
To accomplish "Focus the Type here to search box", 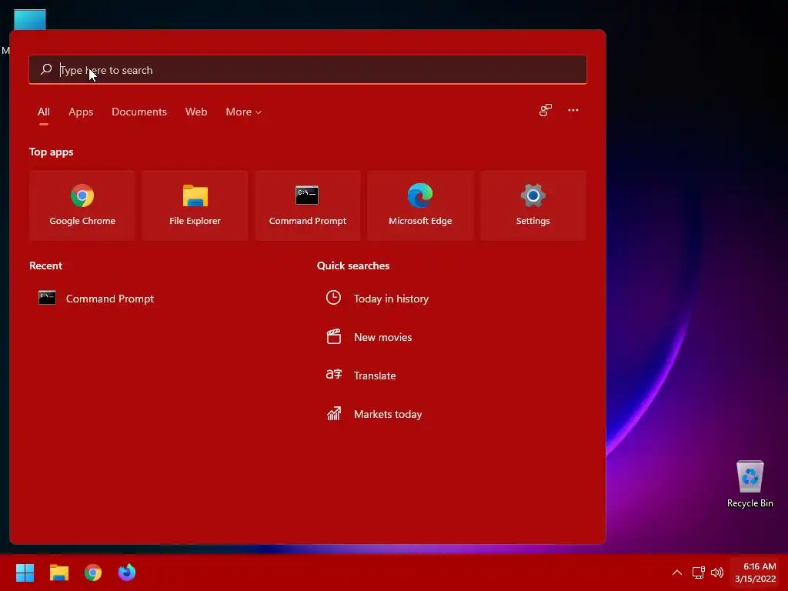I will click(308, 70).
